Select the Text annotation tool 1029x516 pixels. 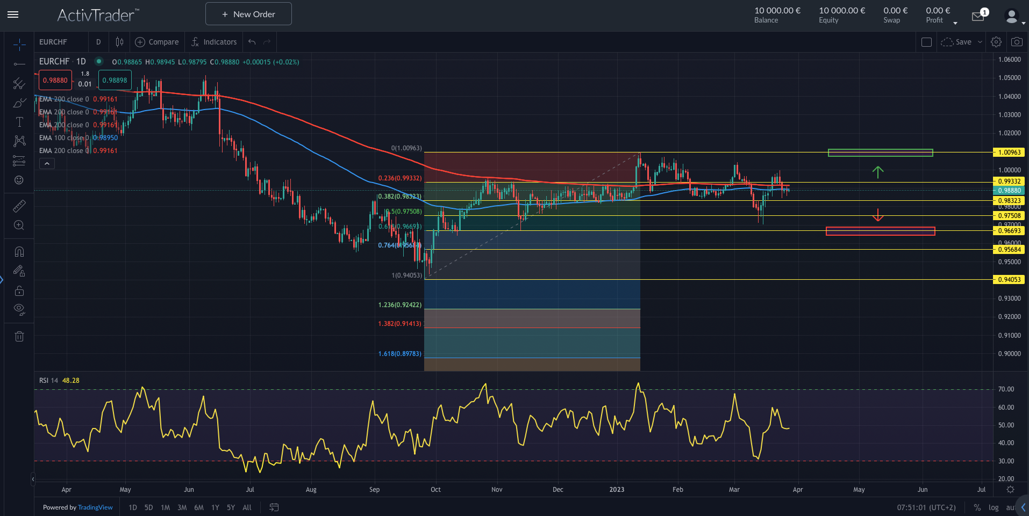pyautogui.click(x=19, y=122)
